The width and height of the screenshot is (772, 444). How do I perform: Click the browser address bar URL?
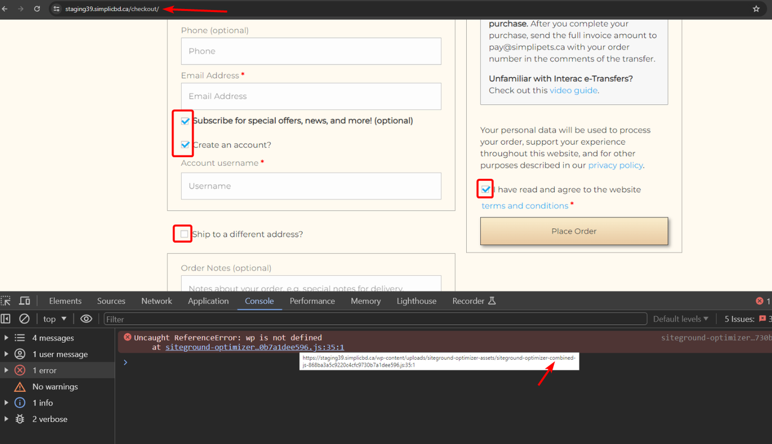[x=112, y=9]
